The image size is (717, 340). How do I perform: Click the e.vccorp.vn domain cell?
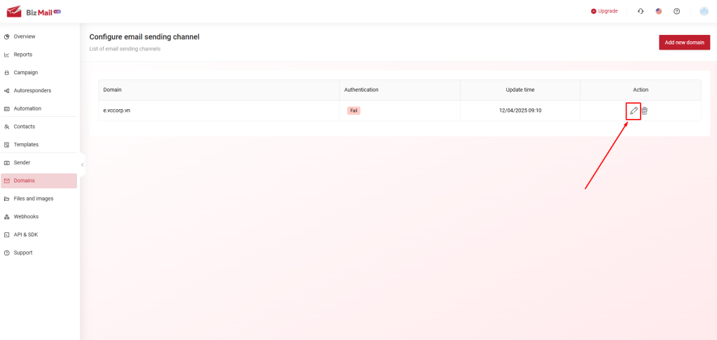tap(116, 111)
